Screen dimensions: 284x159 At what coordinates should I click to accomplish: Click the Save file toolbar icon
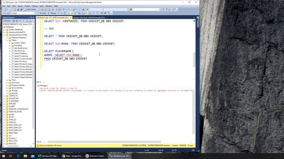tap(18, 9)
